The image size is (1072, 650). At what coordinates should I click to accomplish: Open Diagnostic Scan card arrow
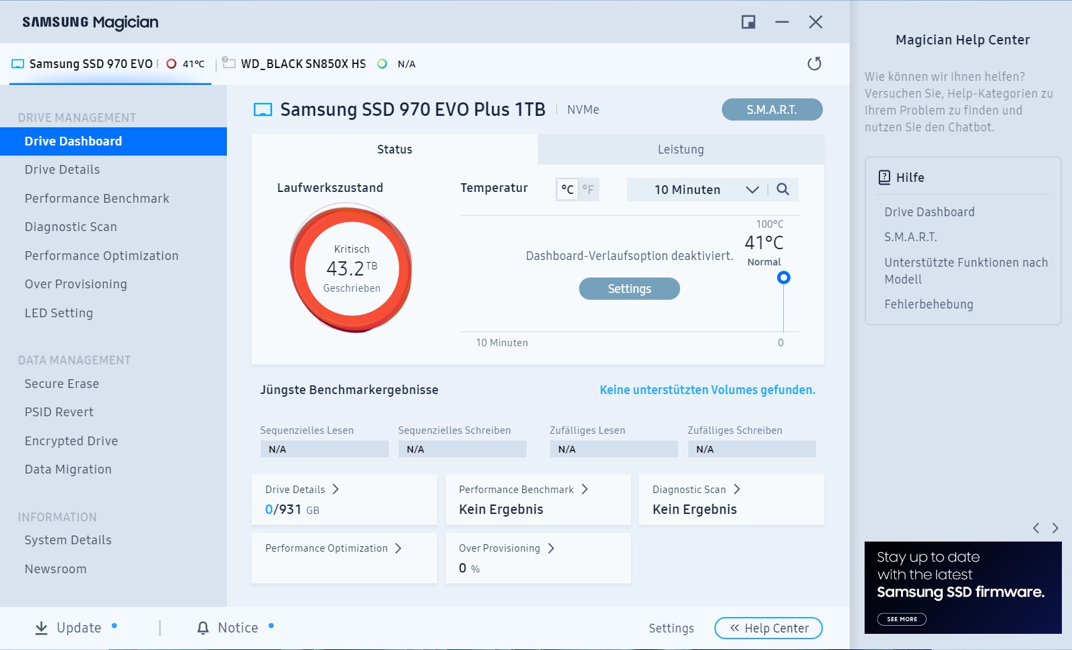[737, 489]
